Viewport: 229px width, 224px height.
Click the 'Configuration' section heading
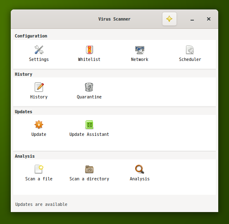[31, 36]
